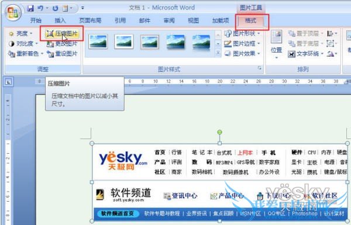This screenshot has height=225, width=351.
Task: Open the 图片边框 picture border menu
Action: 242,44
